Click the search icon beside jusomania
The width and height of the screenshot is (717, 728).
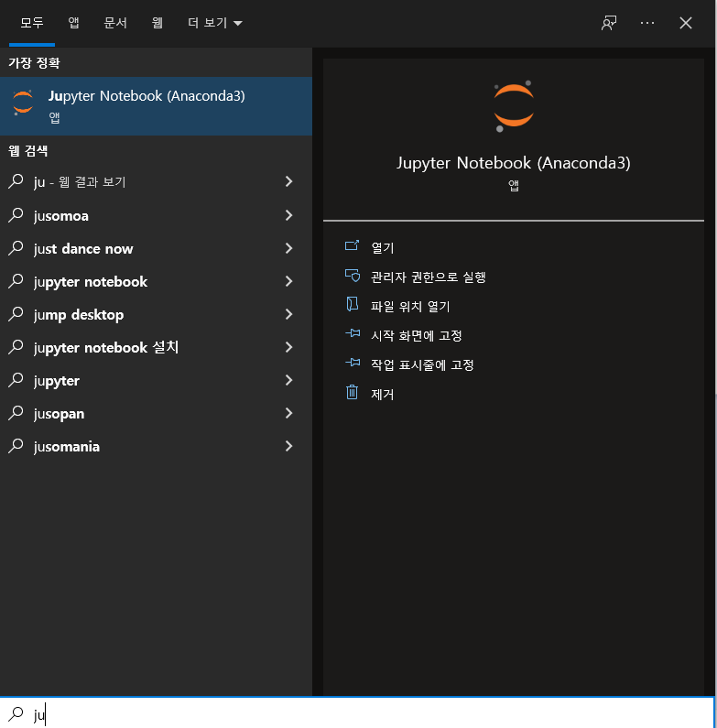[x=16, y=446]
